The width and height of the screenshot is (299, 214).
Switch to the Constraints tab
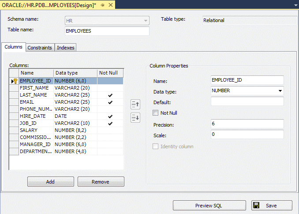pos(40,48)
